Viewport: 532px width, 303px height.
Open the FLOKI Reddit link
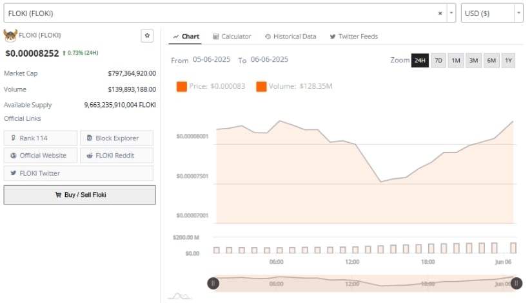(117, 156)
